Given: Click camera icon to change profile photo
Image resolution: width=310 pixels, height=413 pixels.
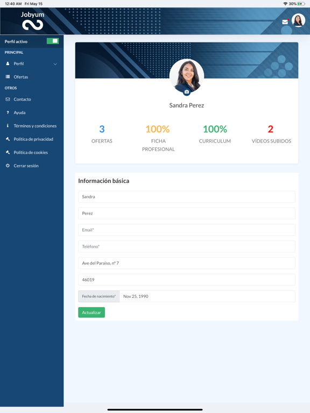Looking at the screenshot, I should click(x=187, y=92).
